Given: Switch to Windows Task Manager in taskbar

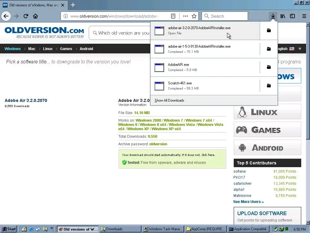Looking at the screenshot, I should pyautogui.click(x=163, y=229).
